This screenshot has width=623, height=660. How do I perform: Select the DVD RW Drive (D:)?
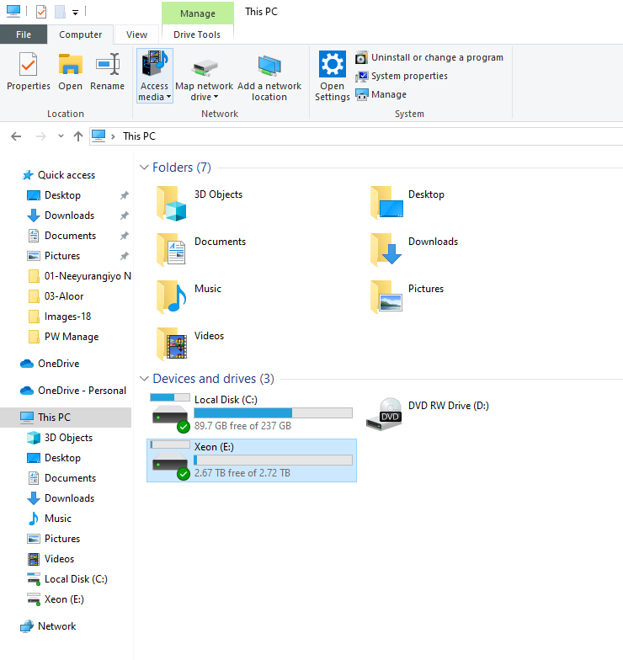[x=428, y=414]
